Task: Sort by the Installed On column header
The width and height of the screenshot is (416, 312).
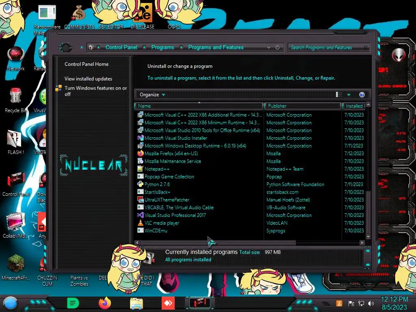Action: [354, 106]
